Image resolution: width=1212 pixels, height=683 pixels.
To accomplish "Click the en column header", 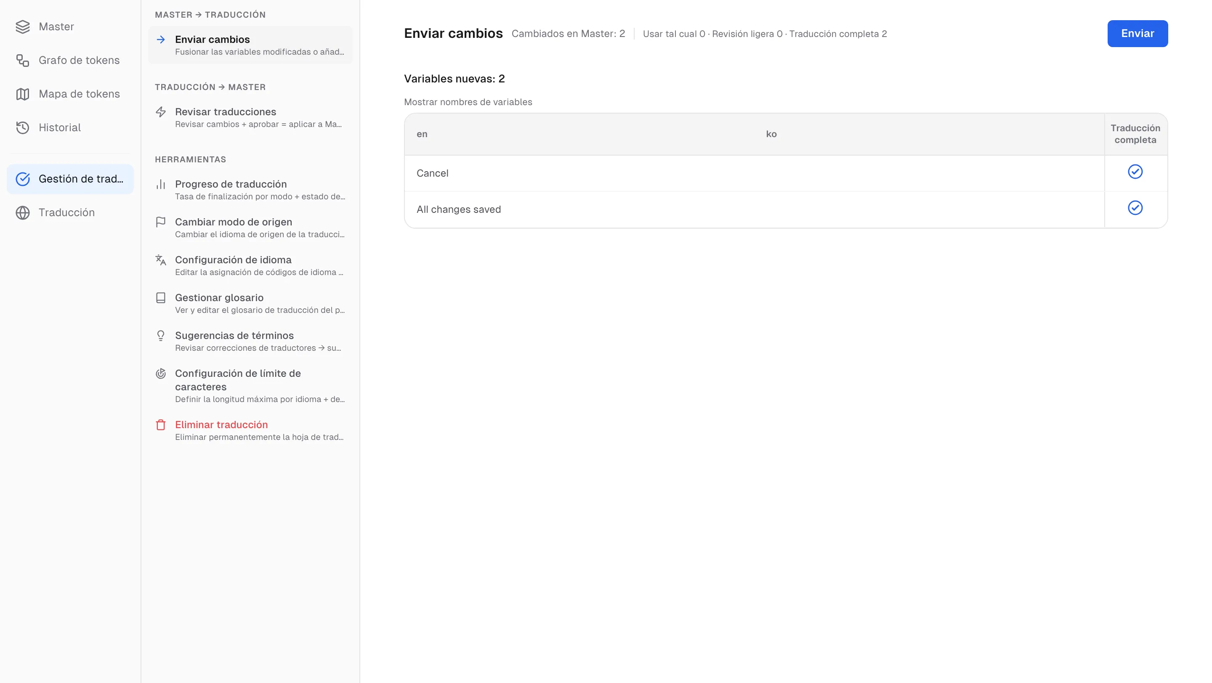I will [x=422, y=134].
